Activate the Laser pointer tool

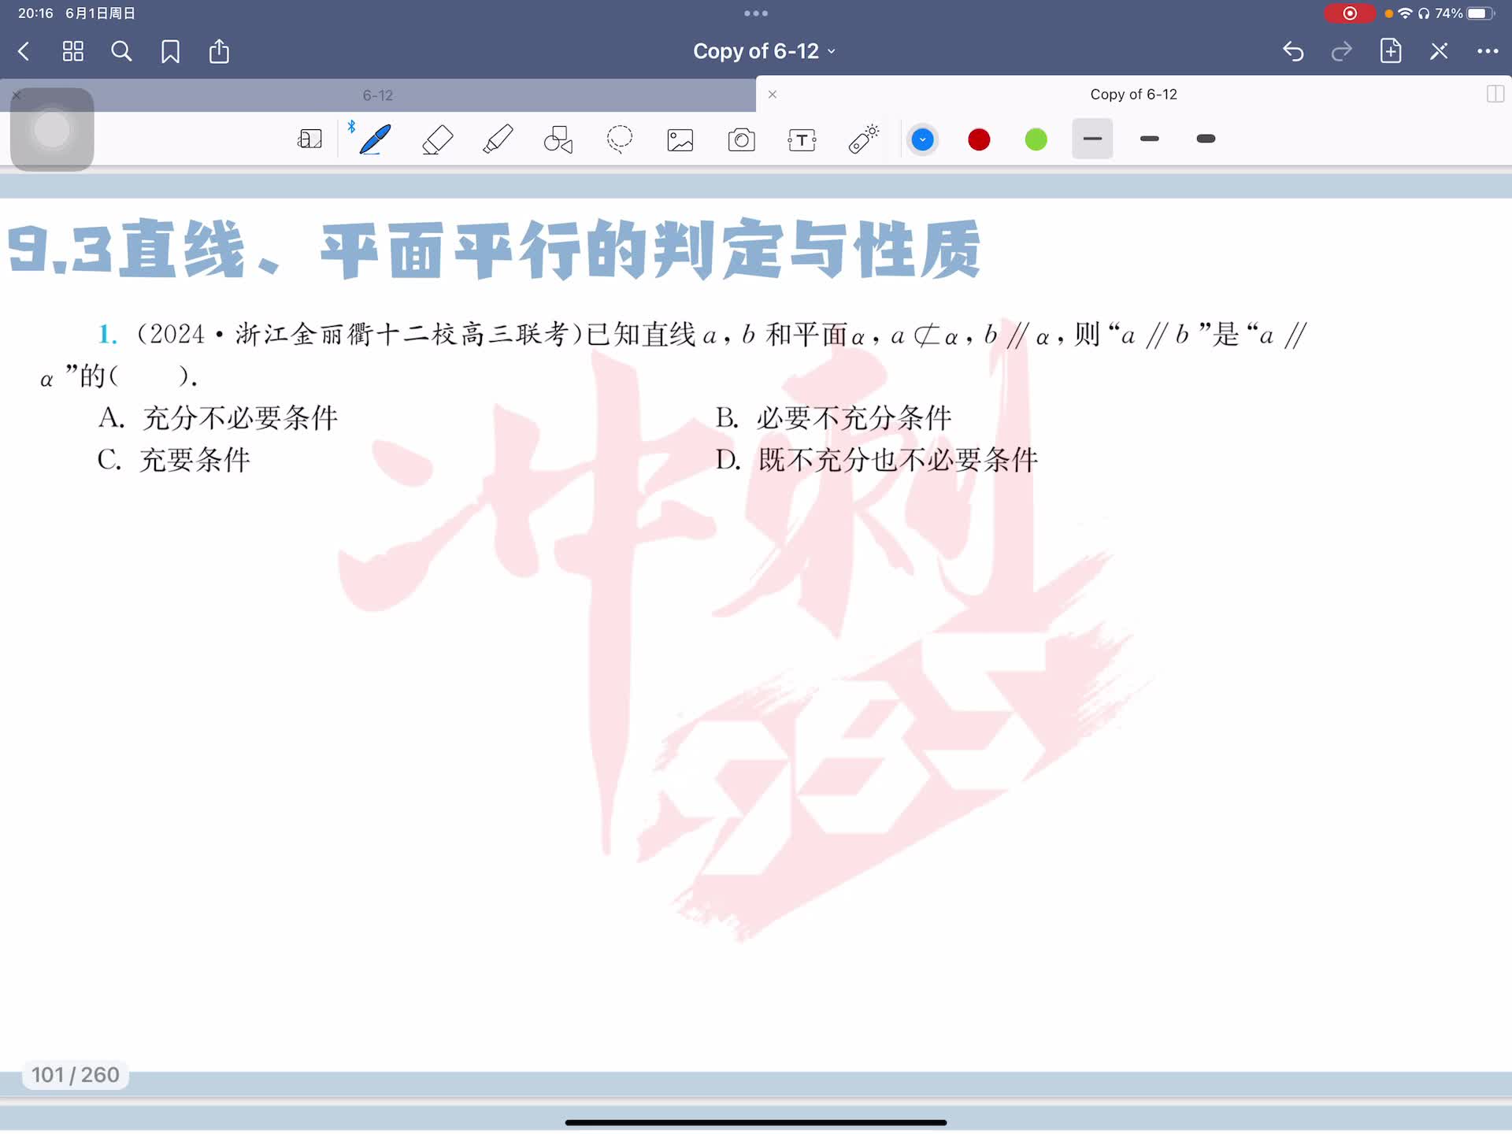[x=863, y=139]
